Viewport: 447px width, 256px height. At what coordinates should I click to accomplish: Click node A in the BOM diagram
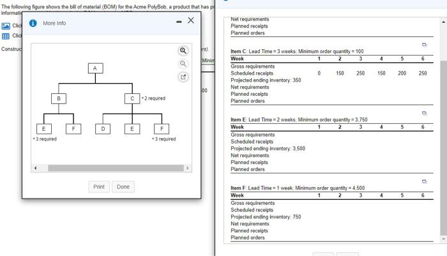(95, 68)
